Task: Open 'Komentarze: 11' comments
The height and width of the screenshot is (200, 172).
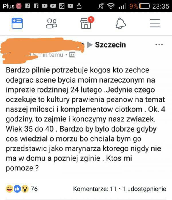Action: point(95,189)
